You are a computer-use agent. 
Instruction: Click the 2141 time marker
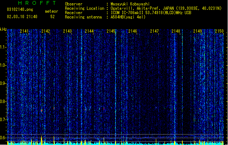[24, 31]
